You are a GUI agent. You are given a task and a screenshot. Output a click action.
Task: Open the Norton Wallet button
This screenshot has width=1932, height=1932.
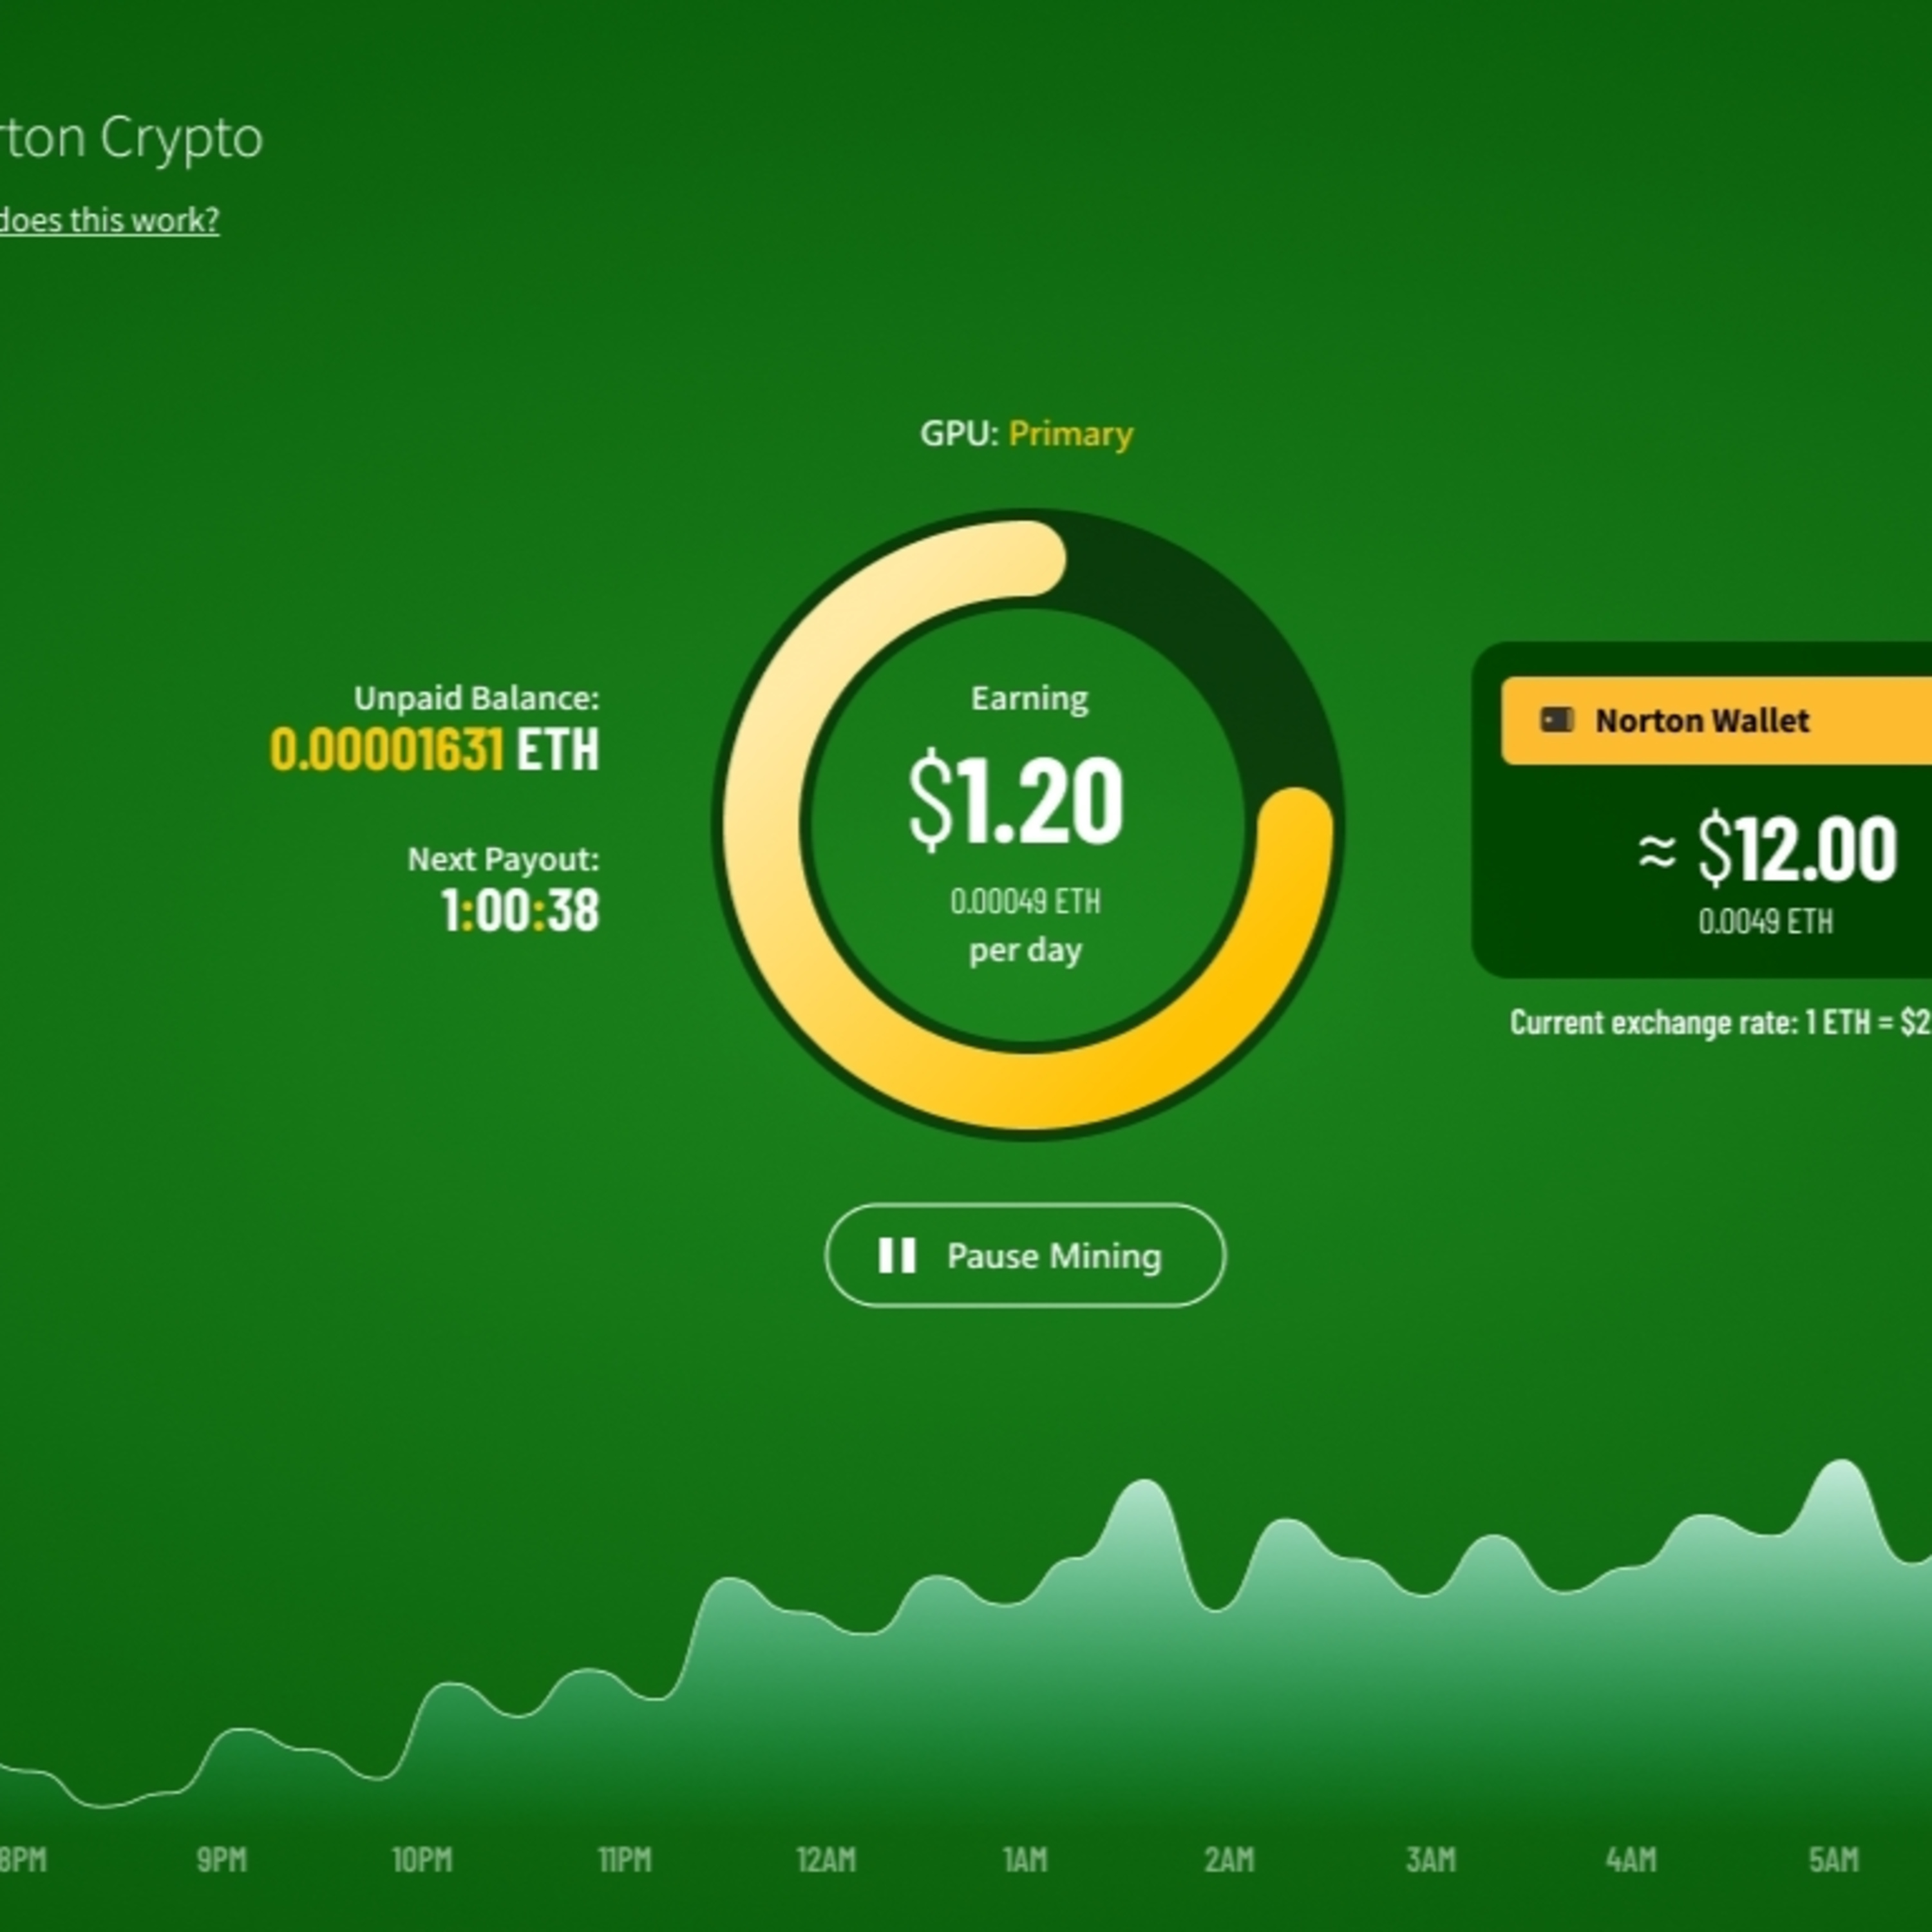(x=1716, y=720)
